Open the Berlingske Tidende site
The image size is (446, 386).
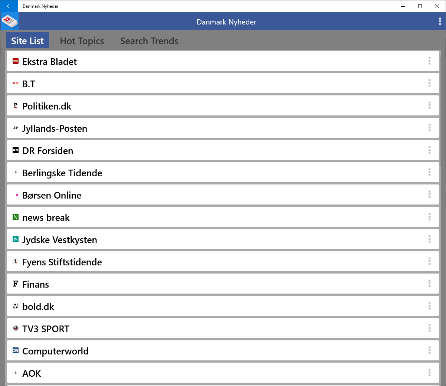223,172
